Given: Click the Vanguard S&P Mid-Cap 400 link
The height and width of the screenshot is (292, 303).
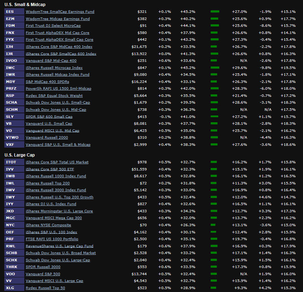Looking at the screenshot, I should 51,61.
